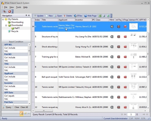The height and width of the screenshot is (121, 151).
Task: Pin the Navigation panel
Action: point(26,15)
